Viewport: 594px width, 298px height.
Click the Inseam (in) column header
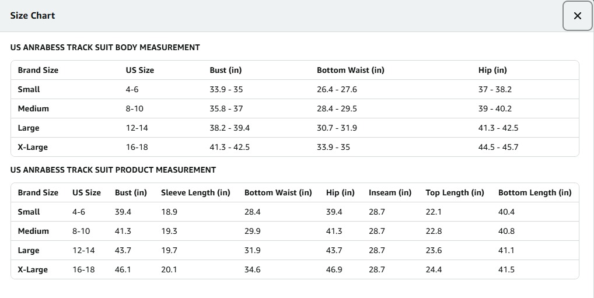pos(390,192)
